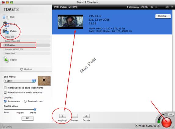
Task: Select the Video category icon
Action: tap(6, 31)
